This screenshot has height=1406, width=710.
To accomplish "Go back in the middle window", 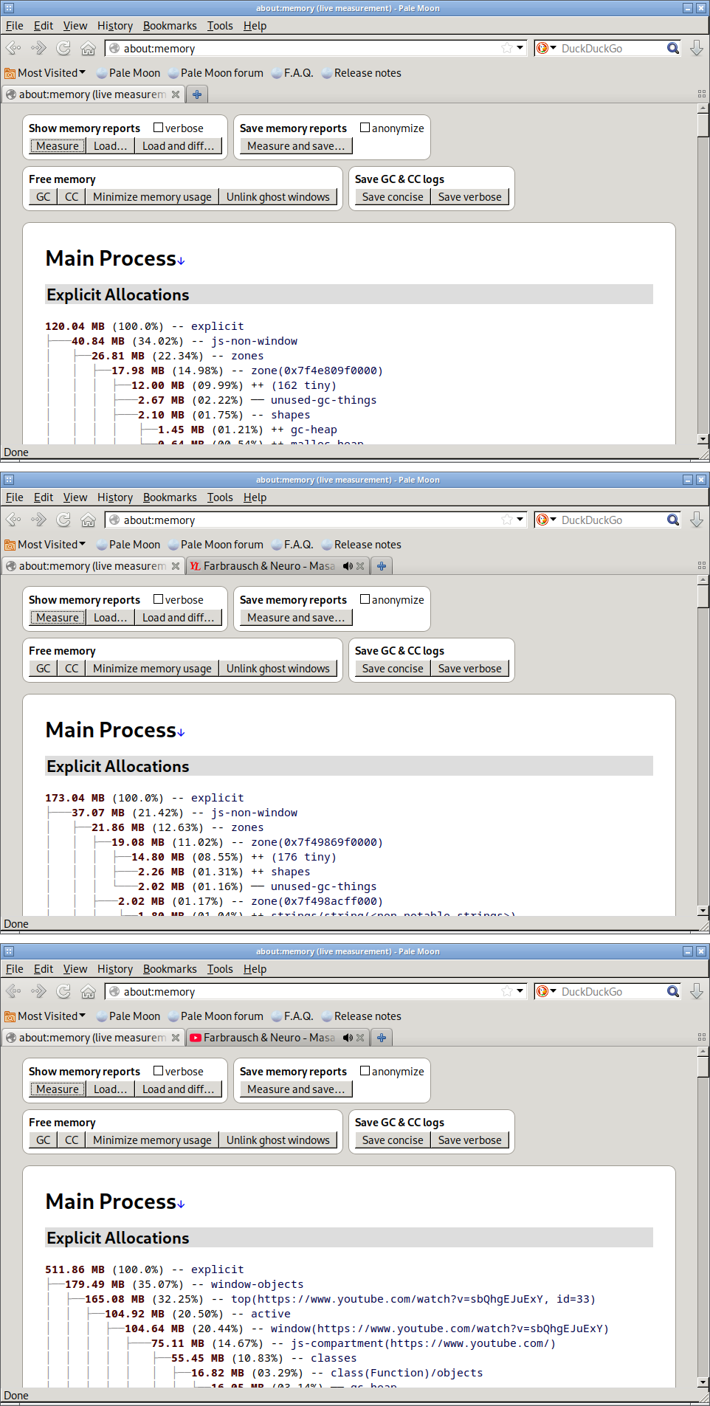I will click(13, 520).
